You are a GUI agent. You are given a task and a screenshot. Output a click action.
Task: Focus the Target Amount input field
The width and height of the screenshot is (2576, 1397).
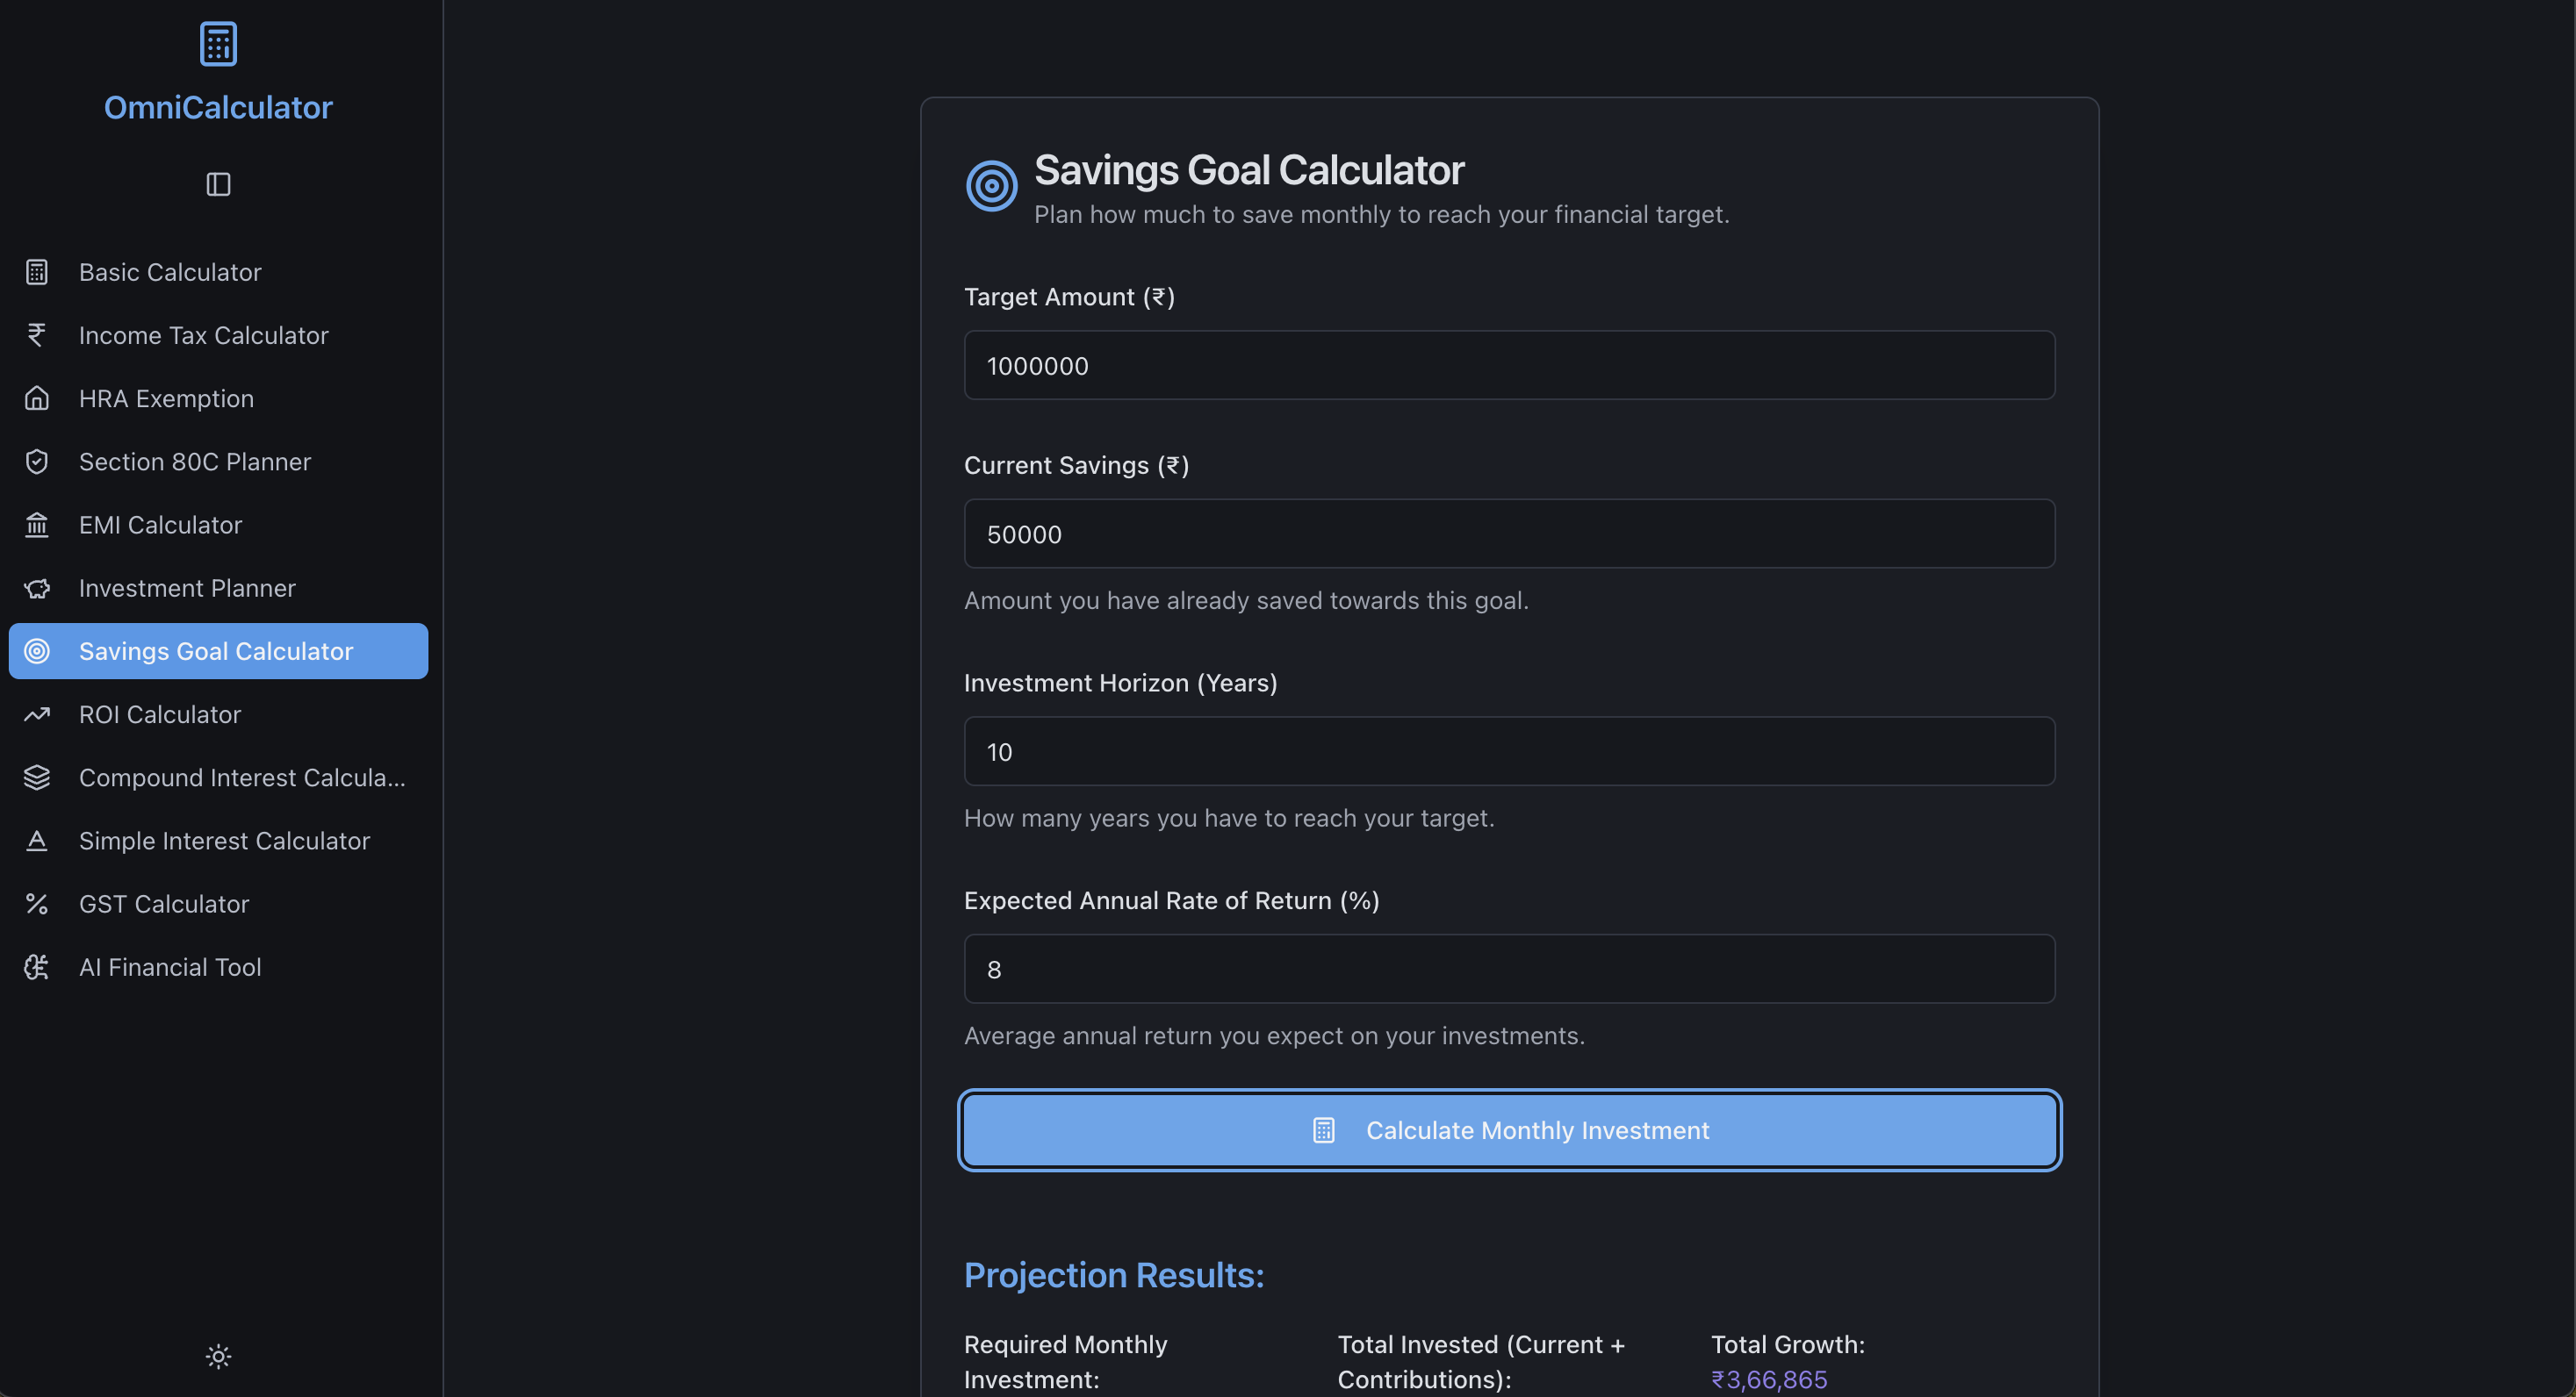pyautogui.click(x=1509, y=366)
